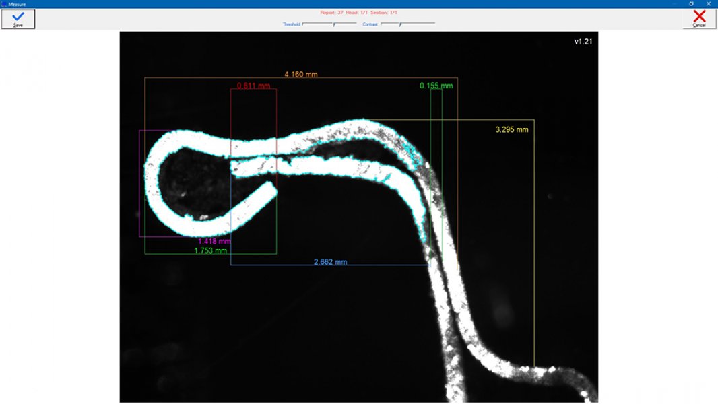Click the 0.155 mm green measurement label
Screen dimensions: 718x404
coord(436,86)
